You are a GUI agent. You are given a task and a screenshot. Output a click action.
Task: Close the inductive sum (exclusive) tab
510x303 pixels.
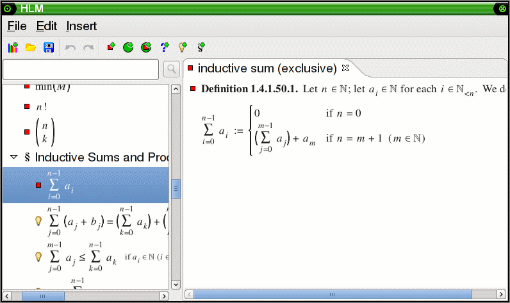point(345,68)
